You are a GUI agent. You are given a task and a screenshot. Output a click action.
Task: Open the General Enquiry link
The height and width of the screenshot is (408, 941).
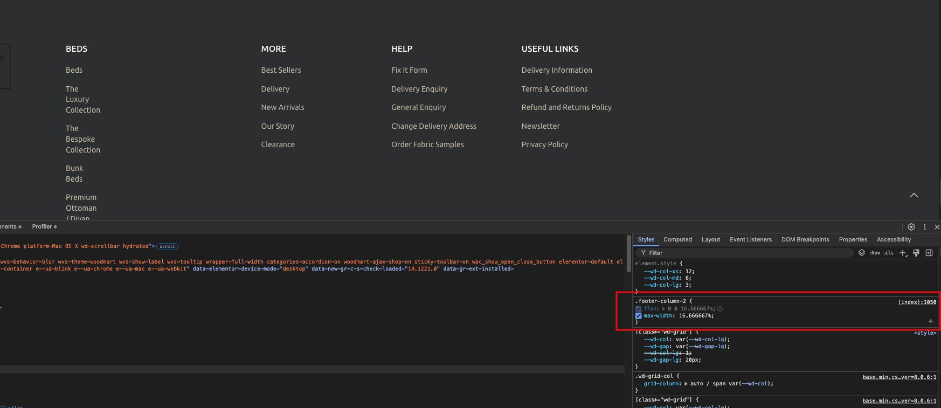tap(419, 107)
